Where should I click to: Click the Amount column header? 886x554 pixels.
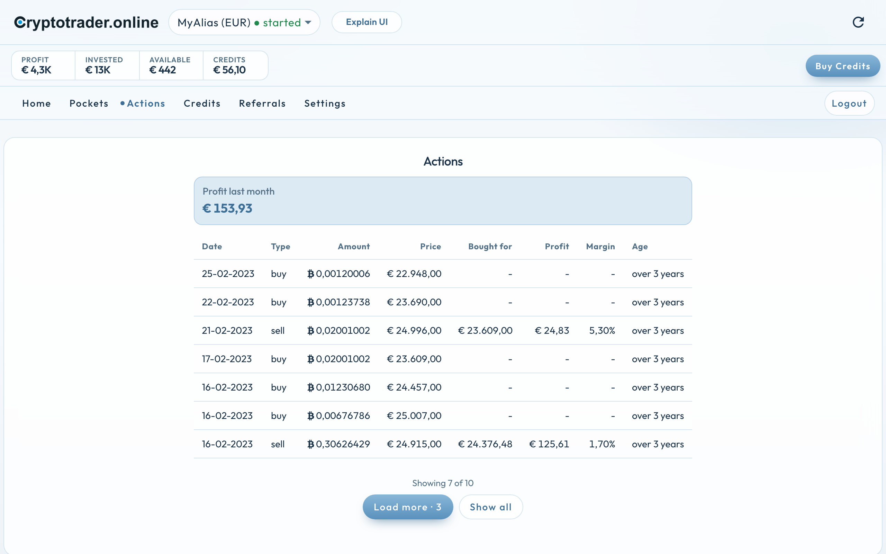point(354,247)
